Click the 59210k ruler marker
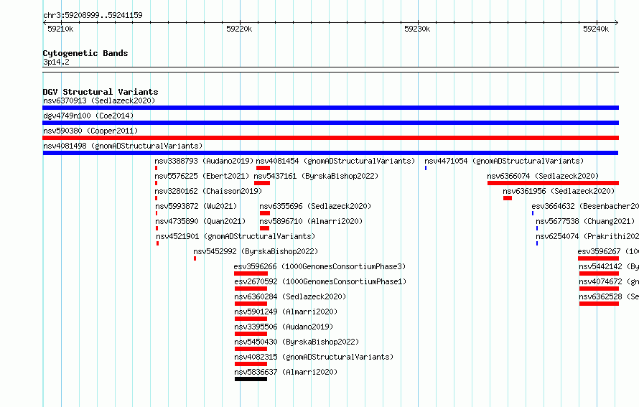639x407 pixels. (60, 29)
